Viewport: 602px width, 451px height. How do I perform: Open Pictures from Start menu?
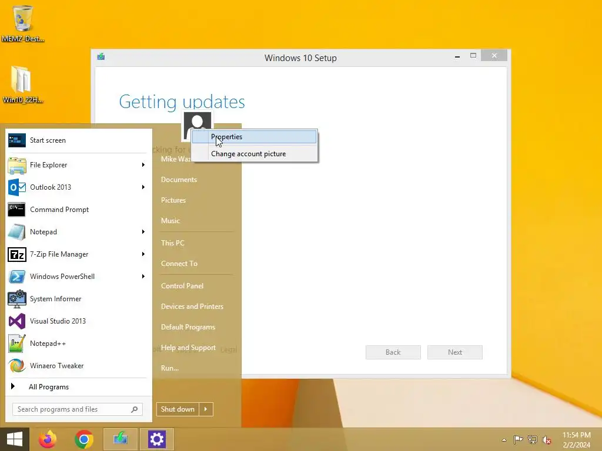[173, 200]
